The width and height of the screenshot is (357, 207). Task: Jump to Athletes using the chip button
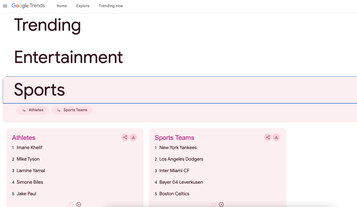(33, 110)
